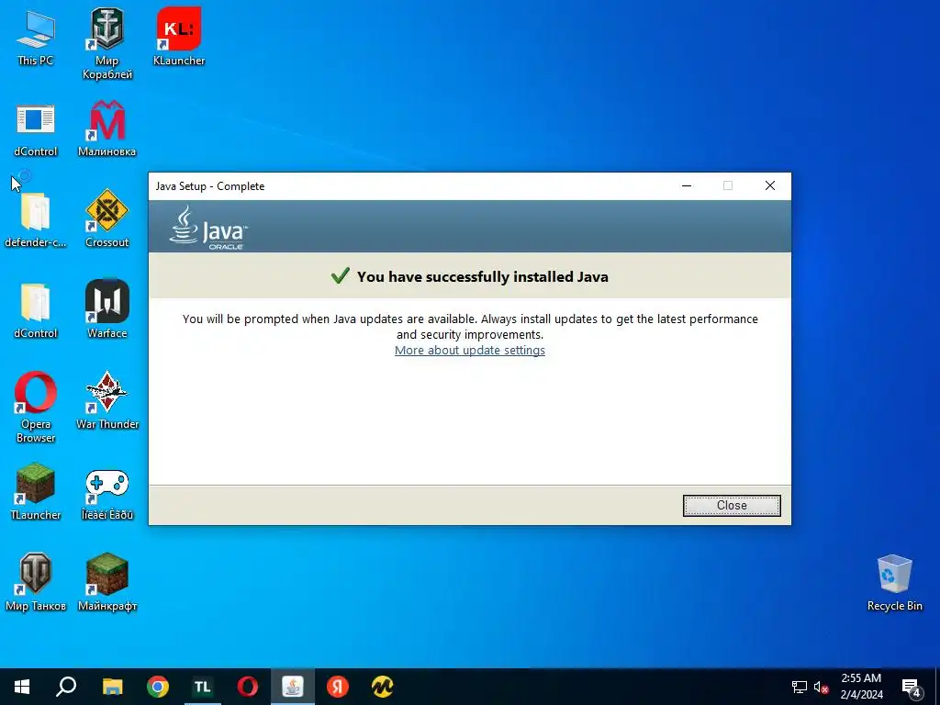The height and width of the screenshot is (705, 940).
Task: Open More about update settings link
Action: coord(469,350)
